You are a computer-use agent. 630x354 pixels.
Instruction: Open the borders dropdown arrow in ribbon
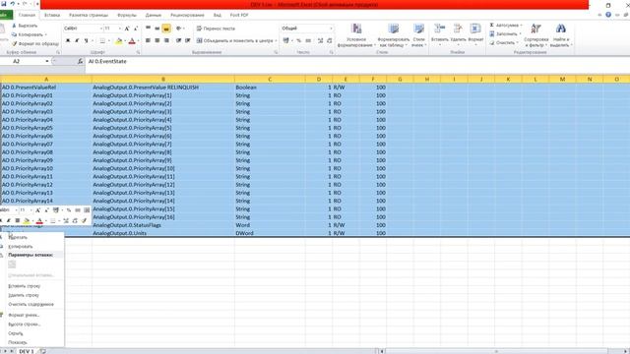point(109,40)
